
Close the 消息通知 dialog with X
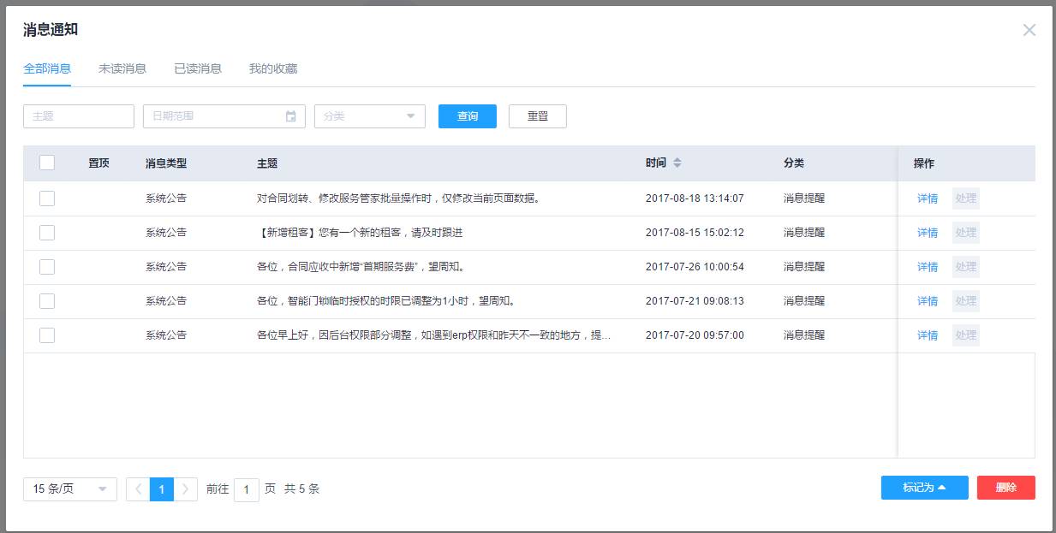(x=1029, y=30)
